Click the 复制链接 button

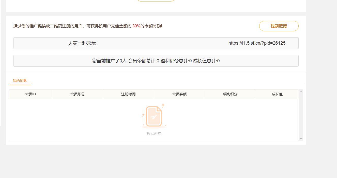pos(279,26)
